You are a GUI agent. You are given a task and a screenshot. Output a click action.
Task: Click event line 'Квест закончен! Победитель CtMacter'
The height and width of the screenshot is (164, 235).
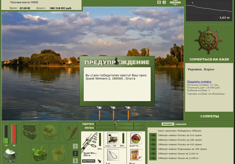[x=179, y=131]
